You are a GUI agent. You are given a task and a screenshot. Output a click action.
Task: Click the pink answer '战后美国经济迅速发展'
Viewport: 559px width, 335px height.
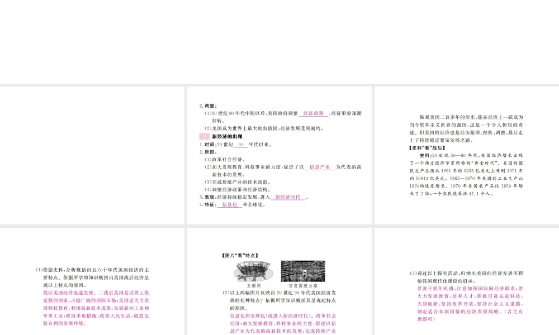(96, 308)
